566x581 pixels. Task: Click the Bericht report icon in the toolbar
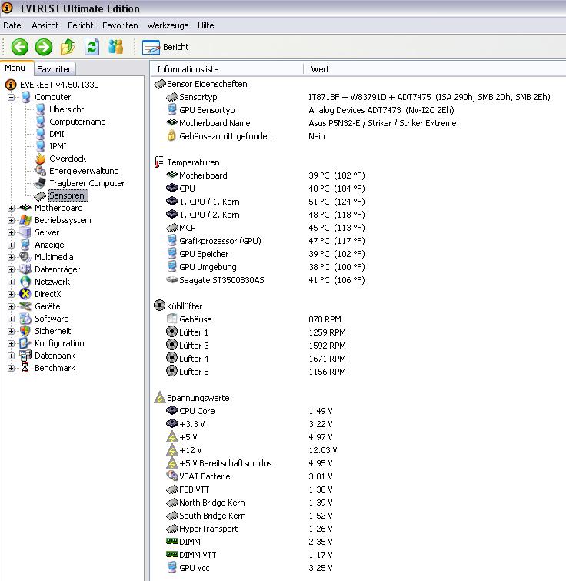(151, 47)
